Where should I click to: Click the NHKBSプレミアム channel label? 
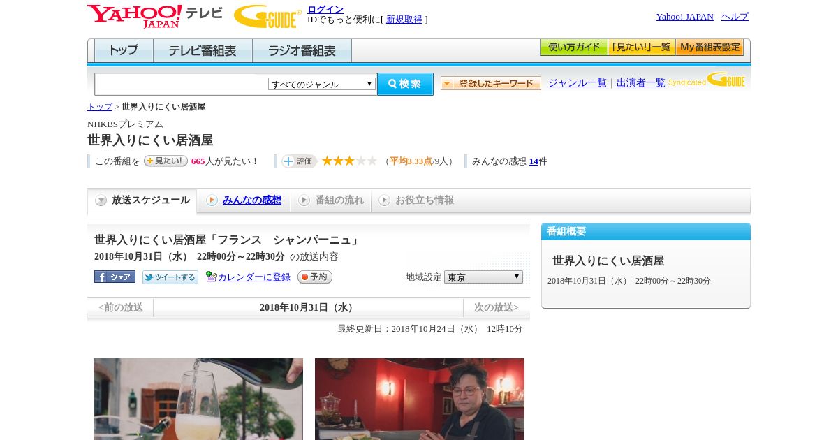[125, 124]
